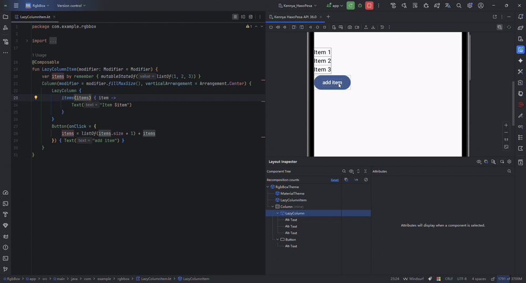The width and height of the screenshot is (526, 283).
Task: Click LazyColumnItem breadcrumb in navigation bar
Action: 194,279
